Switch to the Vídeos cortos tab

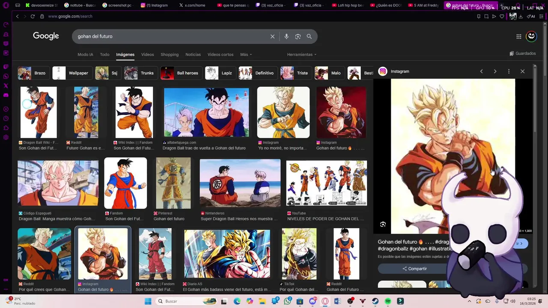point(220,55)
